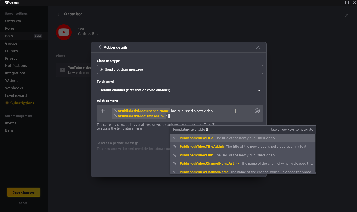Image resolution: width=357 pixels, height=212 pixels.
Task: Click the Send as a private message option
Action: [x=118, y=143]
